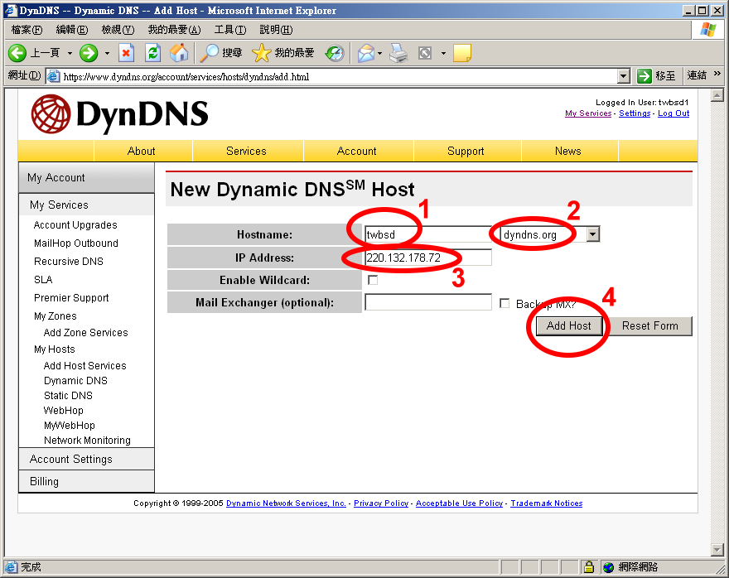729x578 pixels.
Task: Check the Backup MX checkbox
Action: pos(505,303)
